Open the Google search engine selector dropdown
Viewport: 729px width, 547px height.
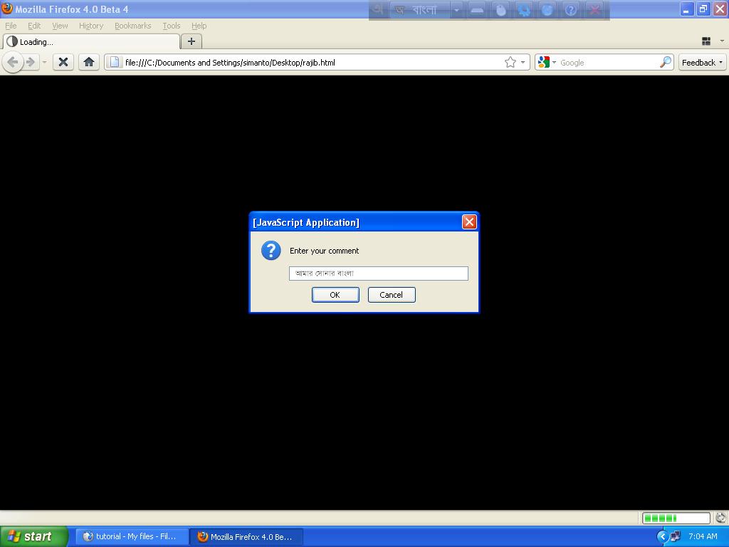pos(546,62)
